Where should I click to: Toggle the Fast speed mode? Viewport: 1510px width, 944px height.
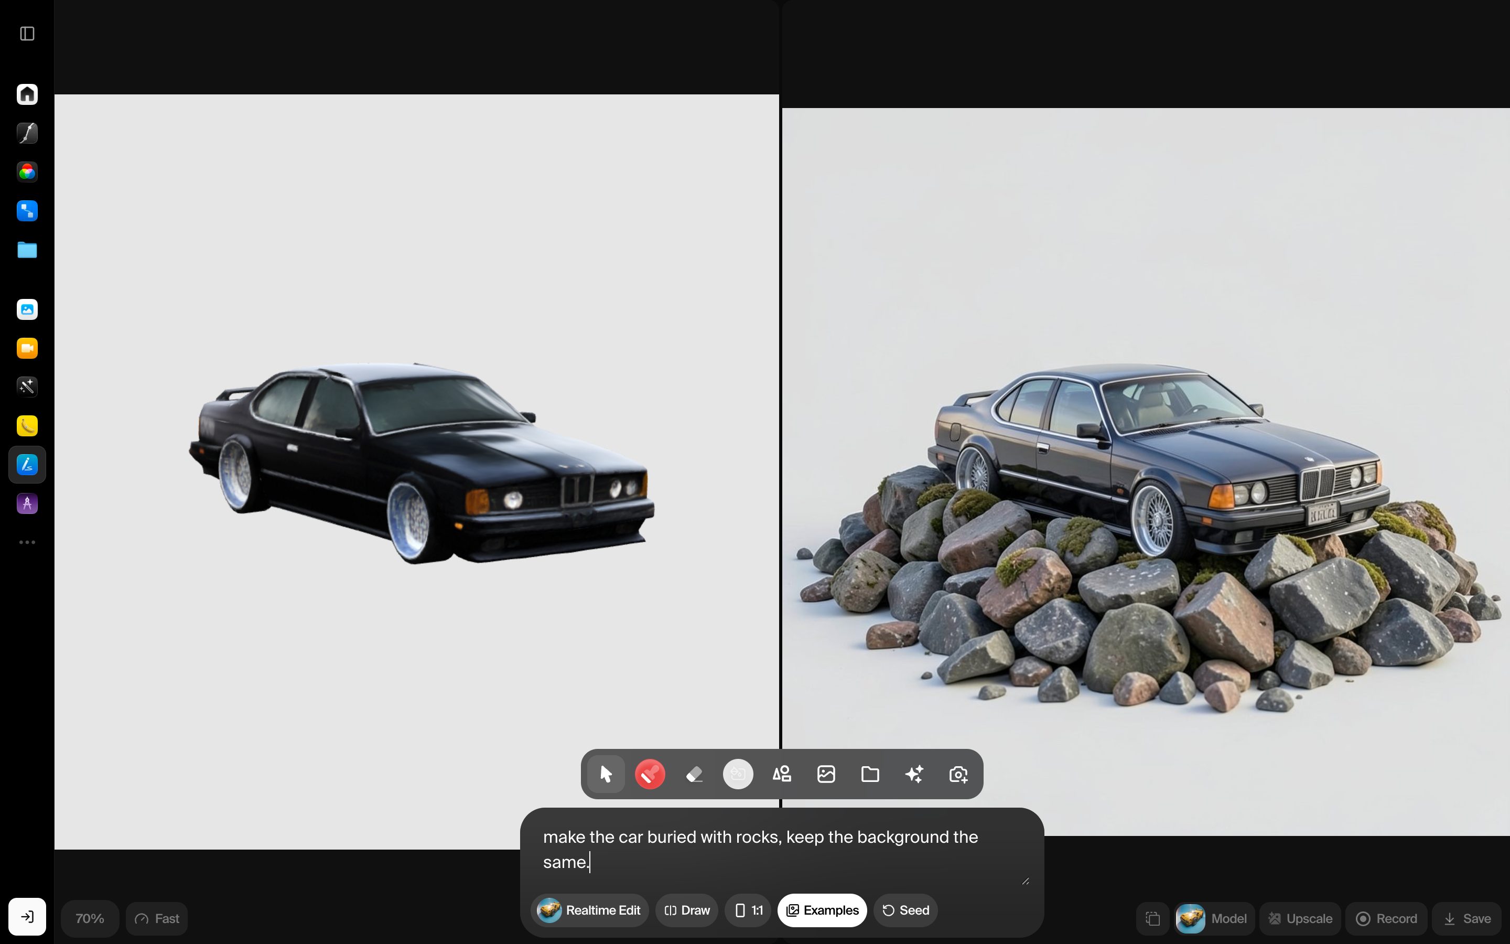[x=157, y=918]
